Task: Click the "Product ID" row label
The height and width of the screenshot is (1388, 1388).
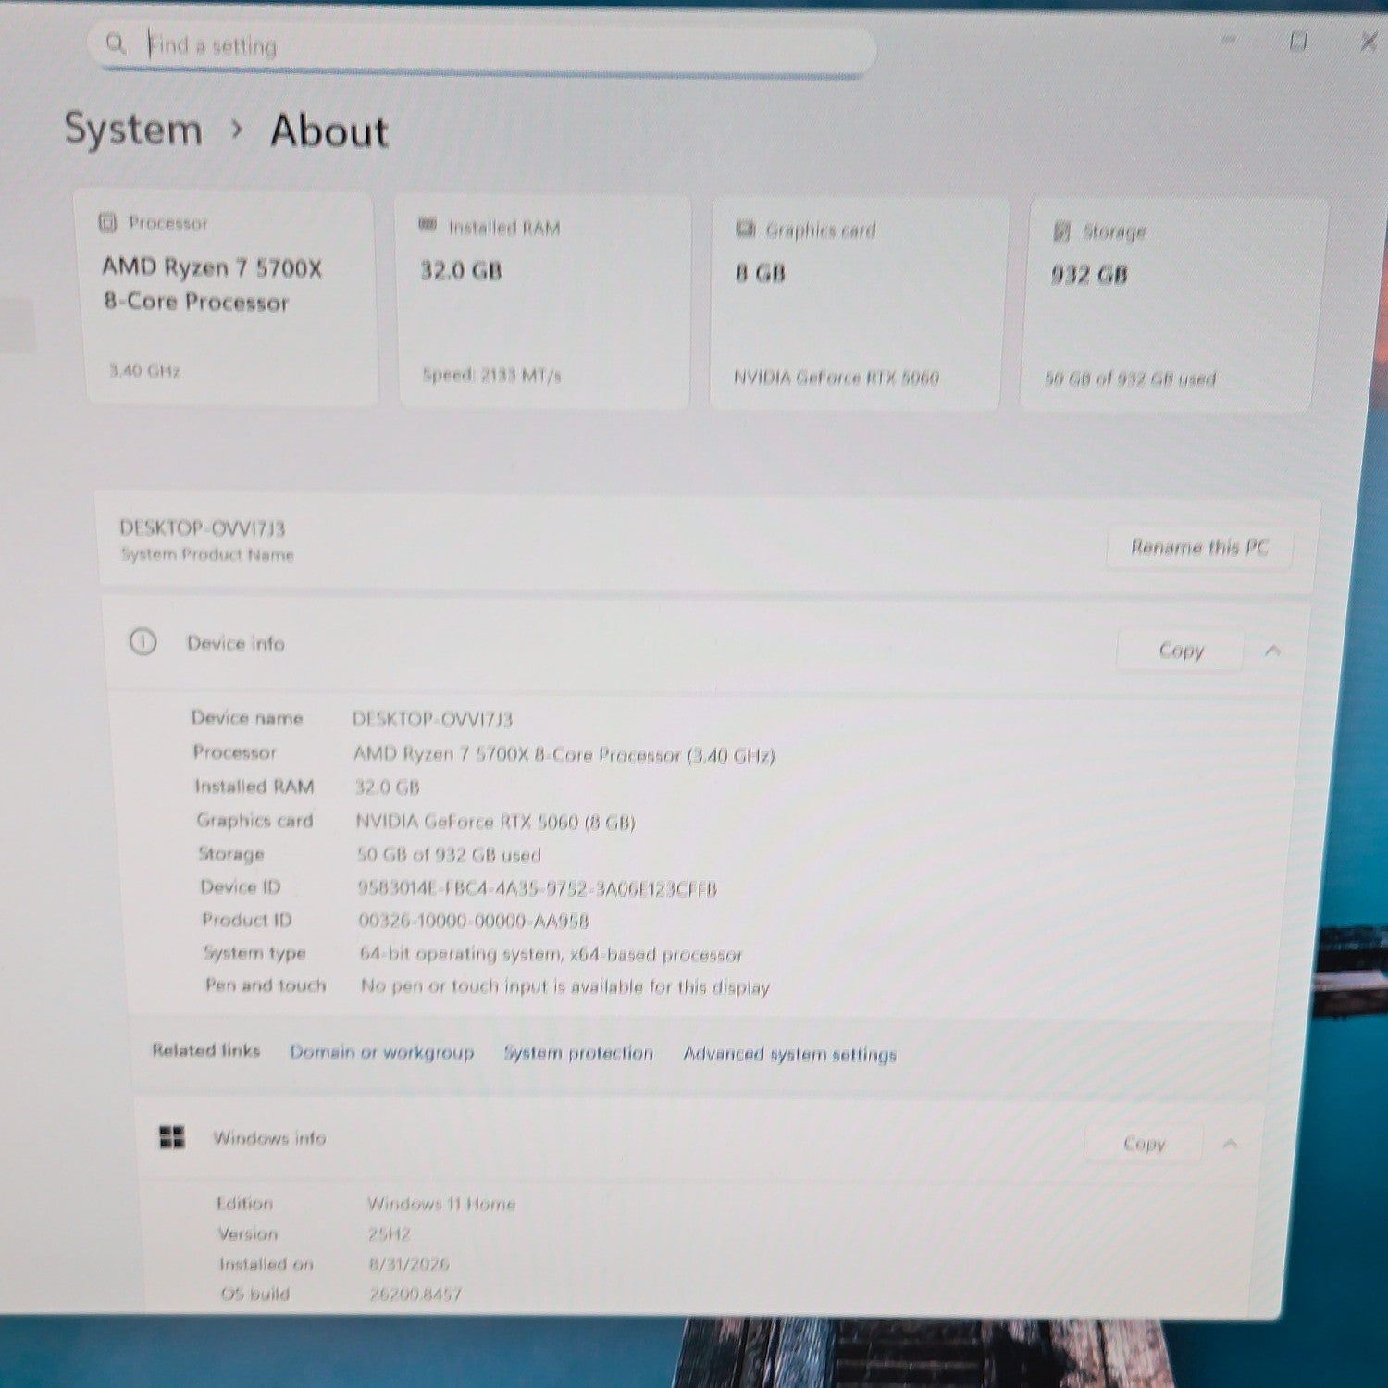Action: pos(247,920)
